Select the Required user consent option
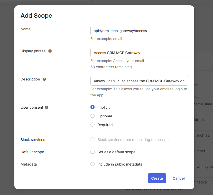The width and height of the screenshot is (213, 195). click(92, 125)
